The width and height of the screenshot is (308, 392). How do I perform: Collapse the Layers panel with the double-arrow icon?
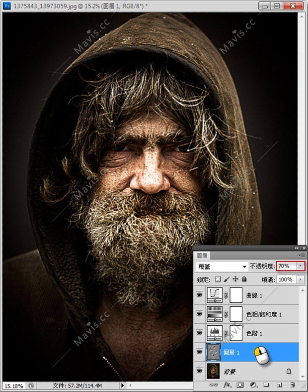(296, 248)
